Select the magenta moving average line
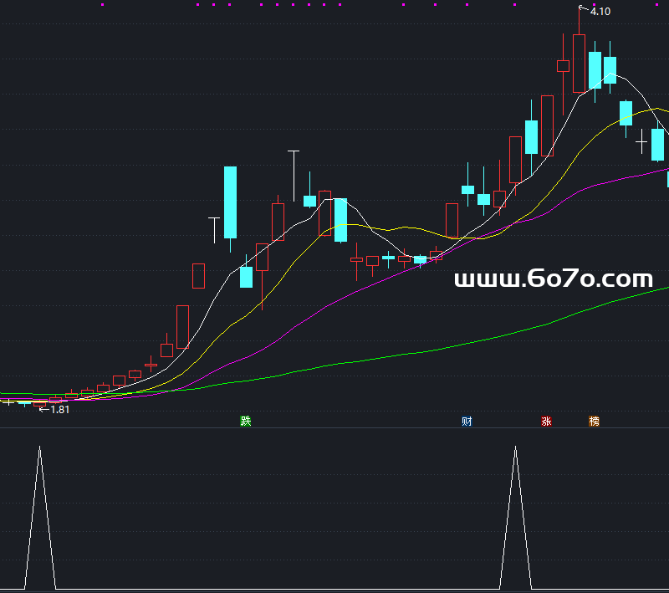 coord(334,299)
